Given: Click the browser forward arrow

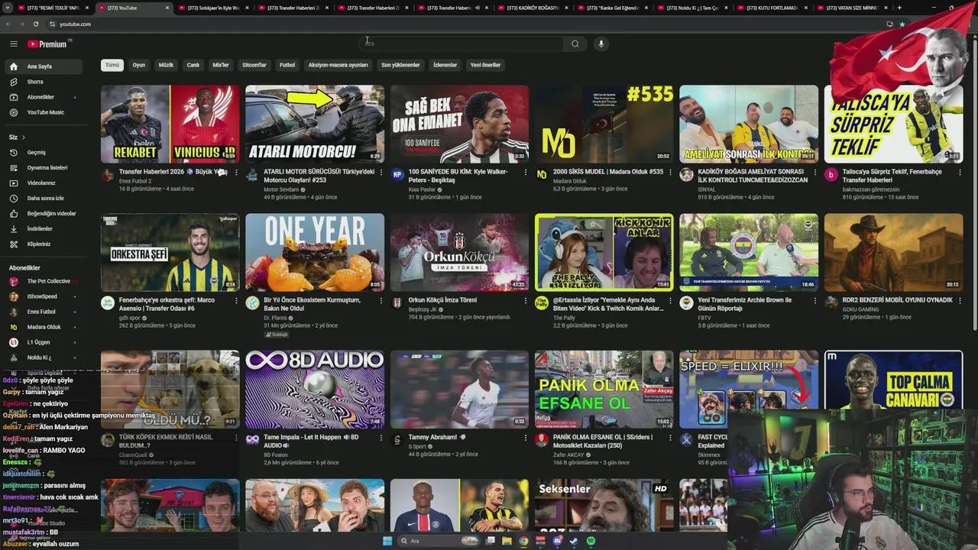Looking at the screenshot, I should (21, 24).
